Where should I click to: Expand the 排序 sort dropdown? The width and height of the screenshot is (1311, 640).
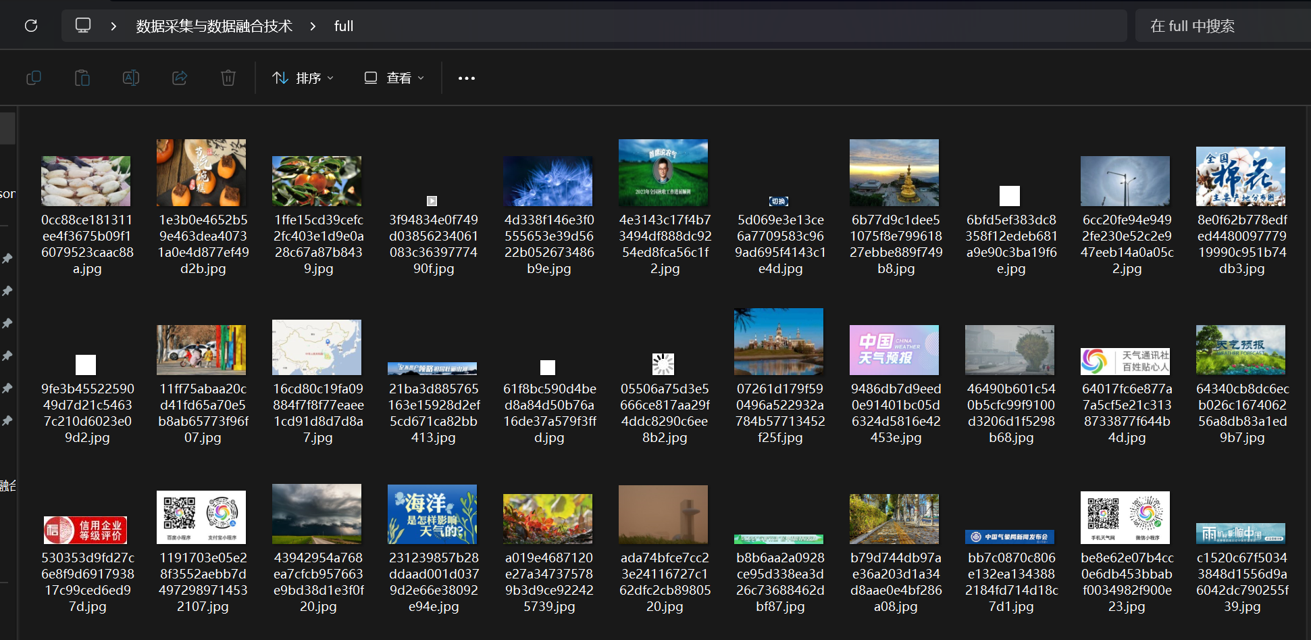point(303,78)
